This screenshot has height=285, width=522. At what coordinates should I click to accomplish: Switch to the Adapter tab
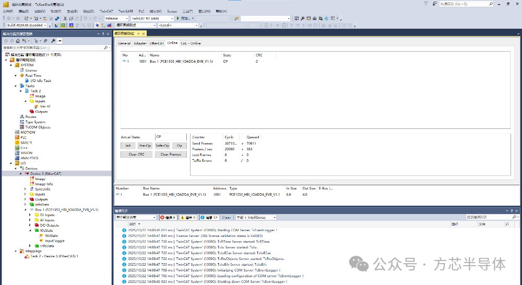point(140,43)
